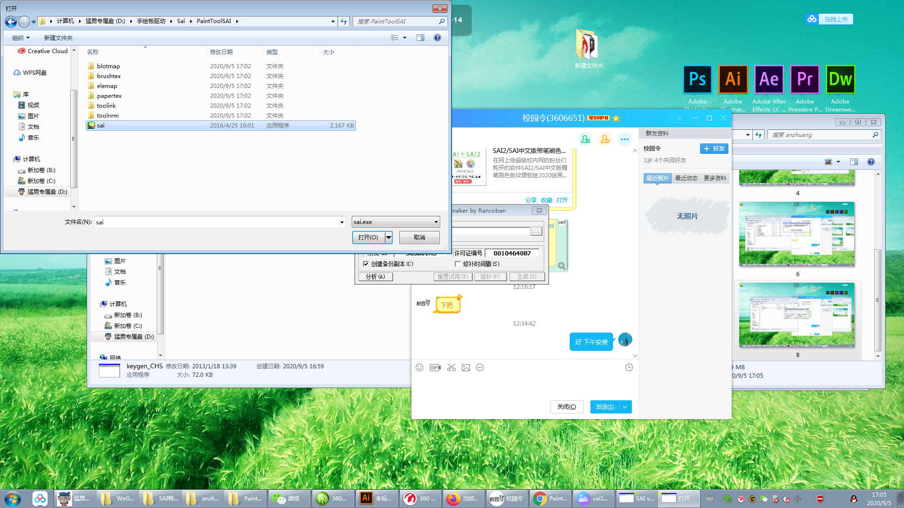Screen dimensions: 904x508
Task: Open recent pages dropdown beside back buttons
Action: [x=34, y=22]
